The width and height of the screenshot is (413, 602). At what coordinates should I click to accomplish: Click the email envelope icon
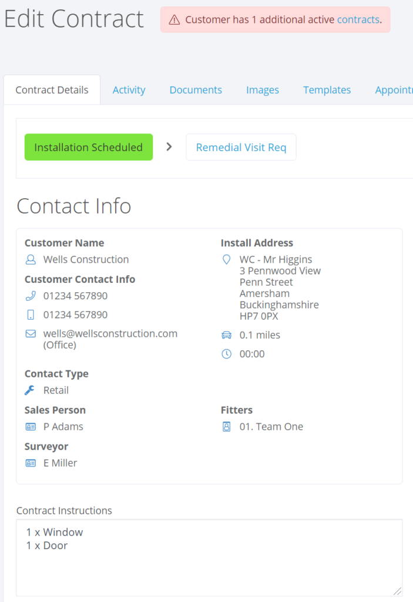click(x=31, y=333)
